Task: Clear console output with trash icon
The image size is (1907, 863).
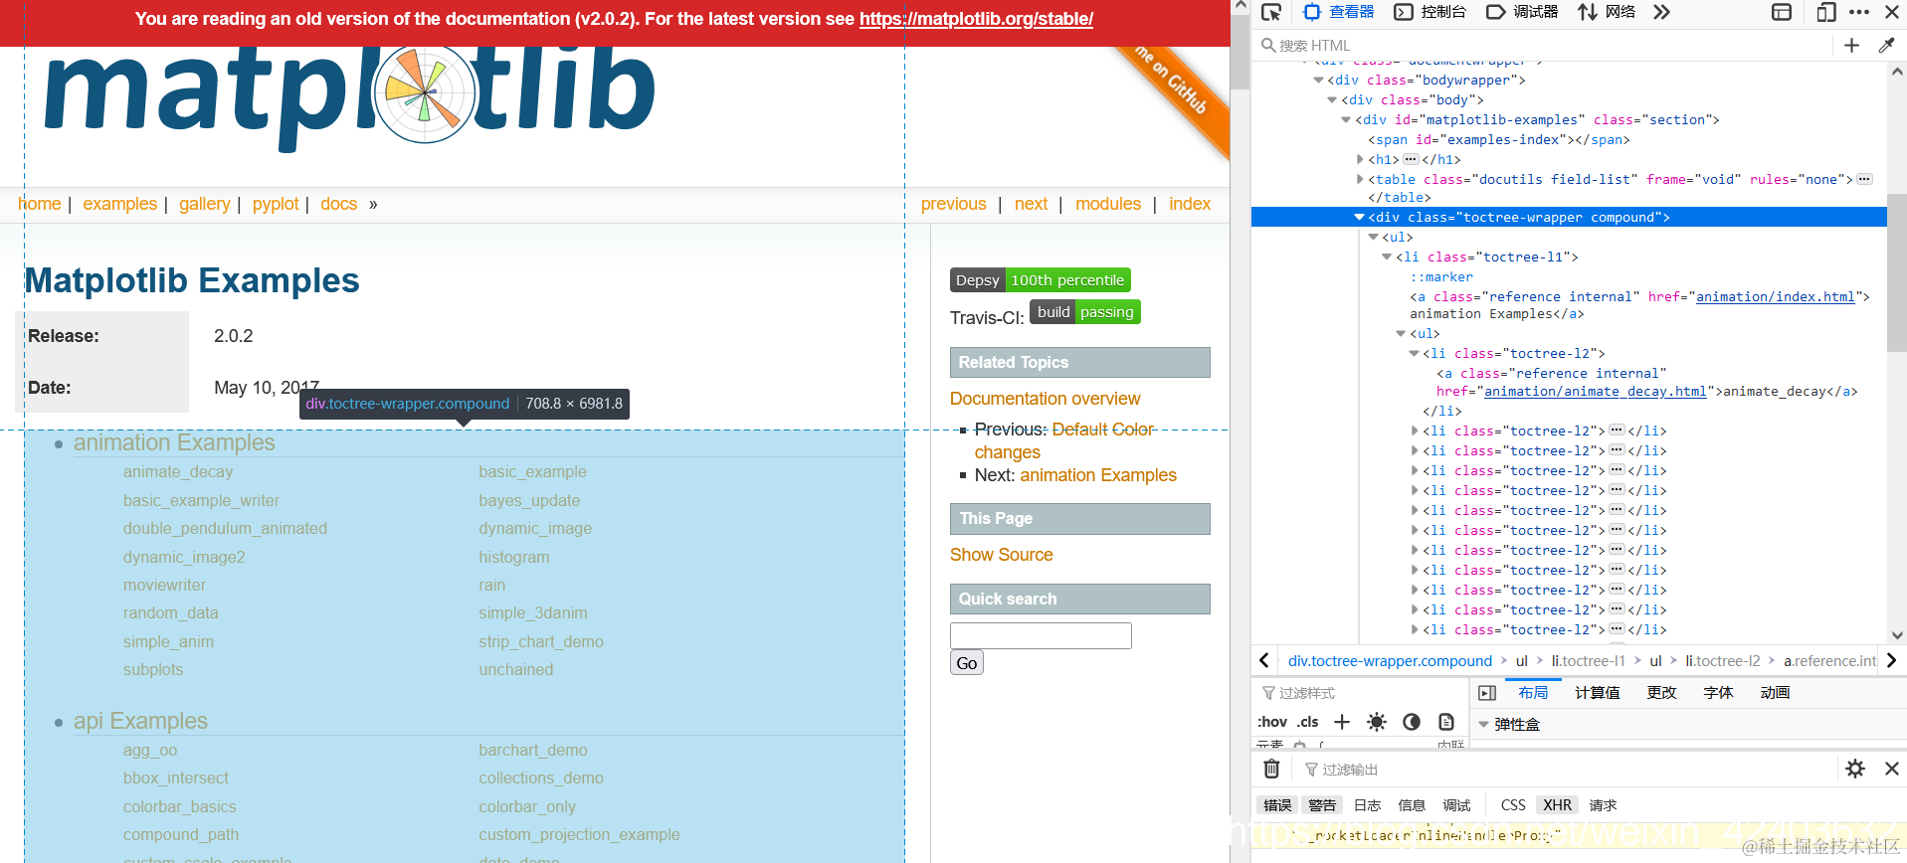Action: point(1271,769)
